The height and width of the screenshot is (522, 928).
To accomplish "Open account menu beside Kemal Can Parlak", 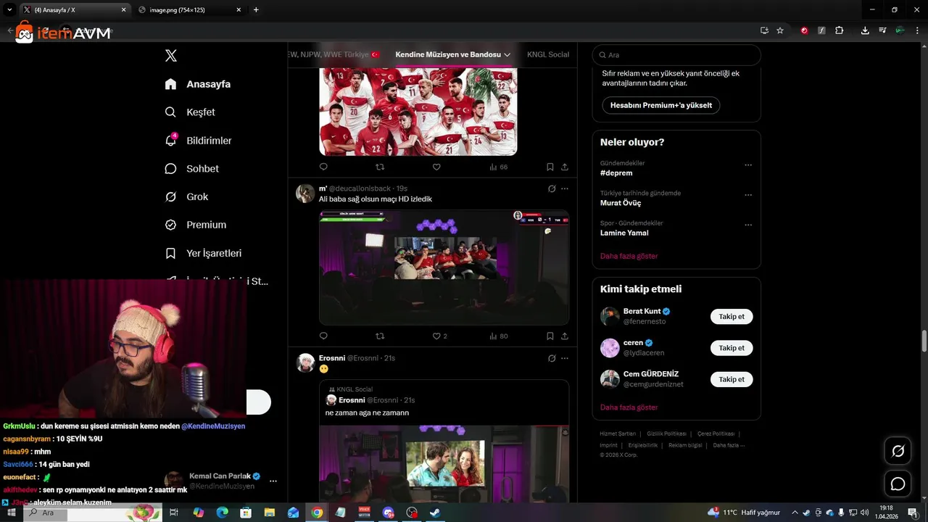I will (273, 481).
